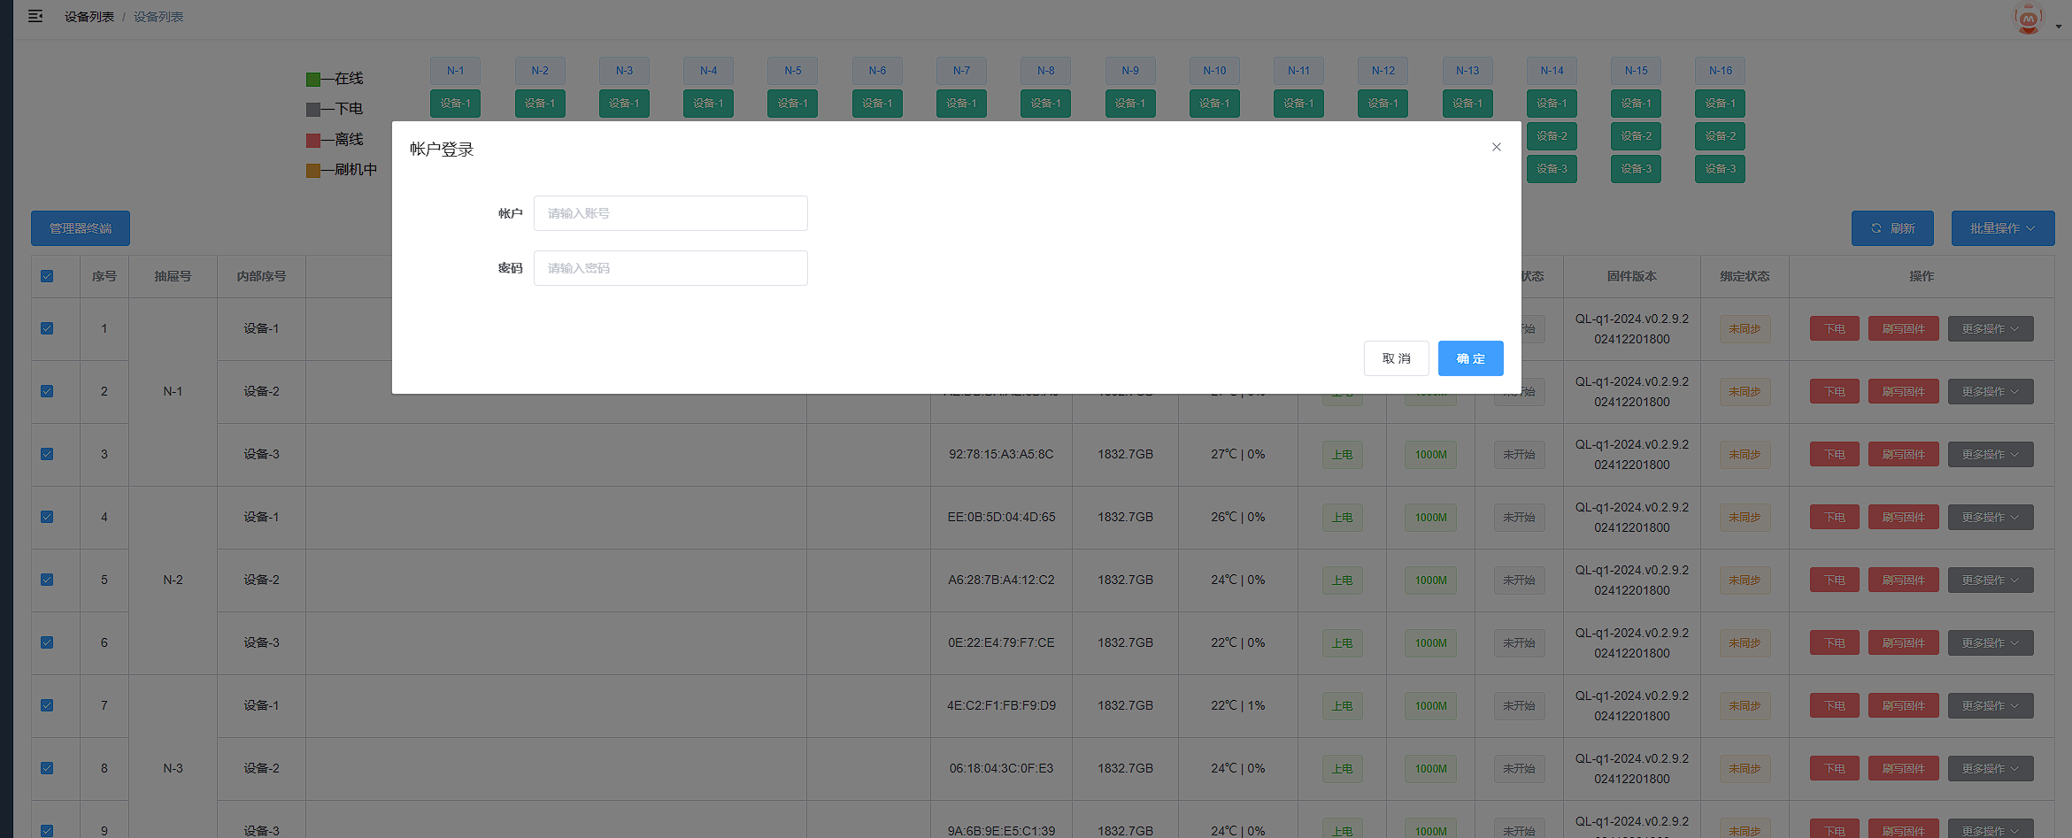This screenshot has width=2072, height=838.
Task: Uncheck the checkbox for row 3
Action: 47,454
